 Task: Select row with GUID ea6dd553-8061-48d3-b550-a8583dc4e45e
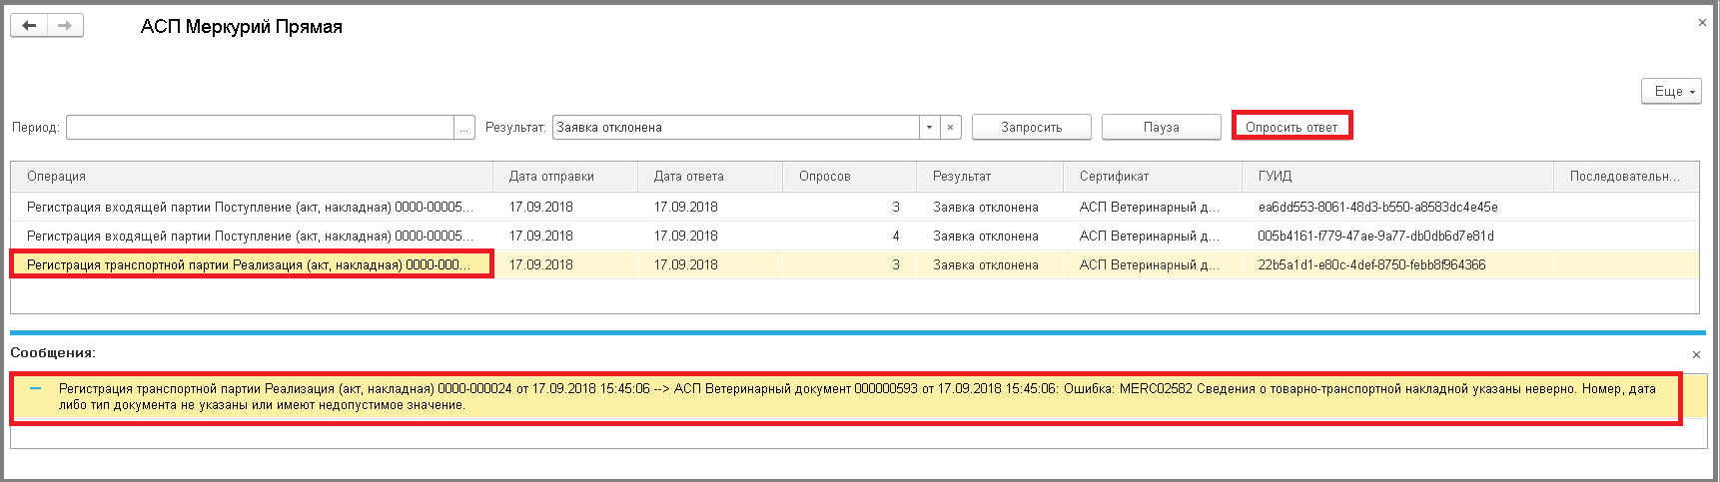click(855, 207)
